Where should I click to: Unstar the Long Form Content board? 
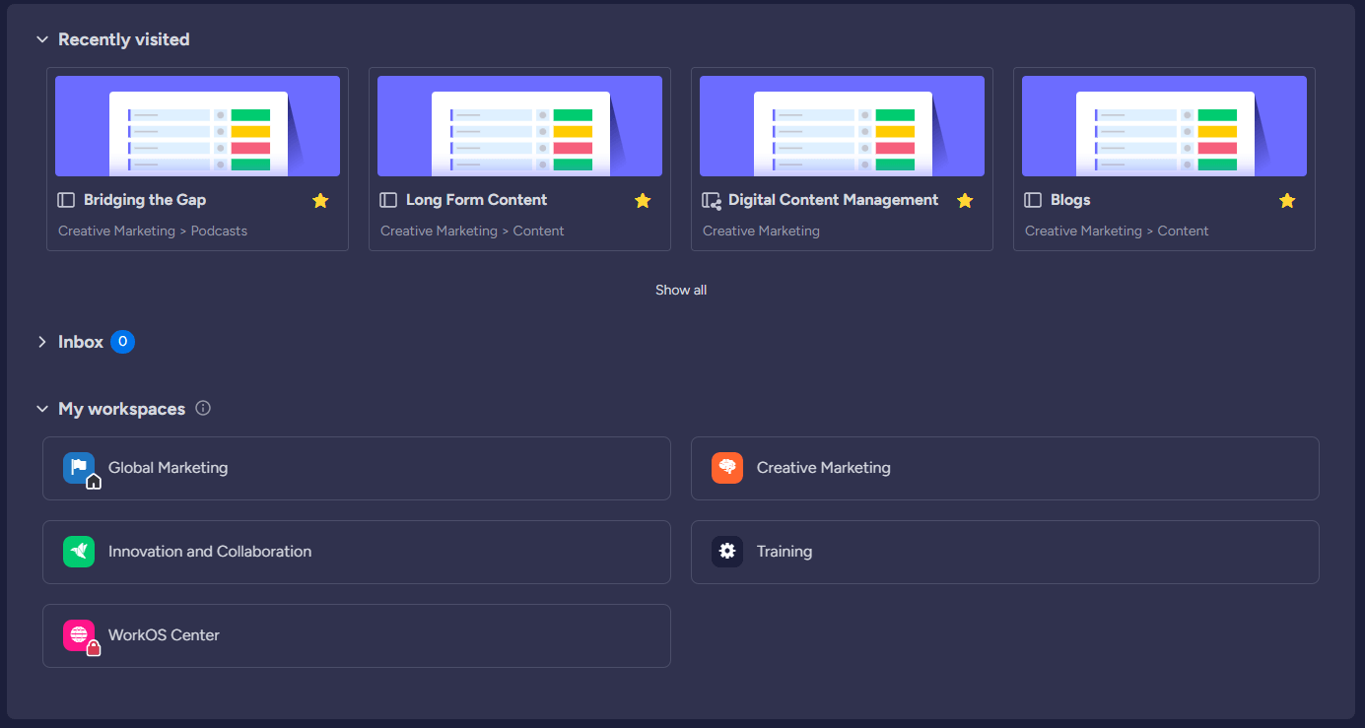[643, 200]
